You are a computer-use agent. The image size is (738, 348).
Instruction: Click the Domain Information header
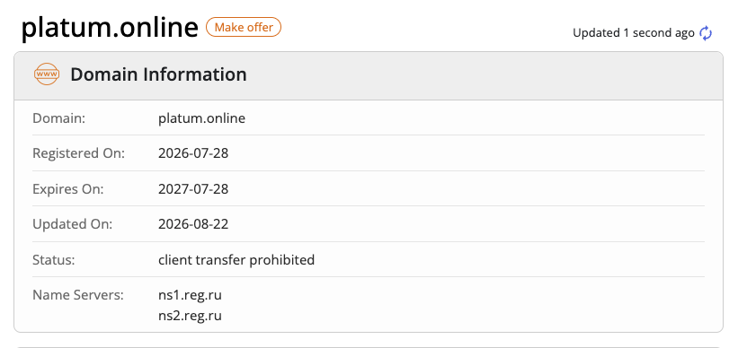pyautogui.click(x=369, y=75)
